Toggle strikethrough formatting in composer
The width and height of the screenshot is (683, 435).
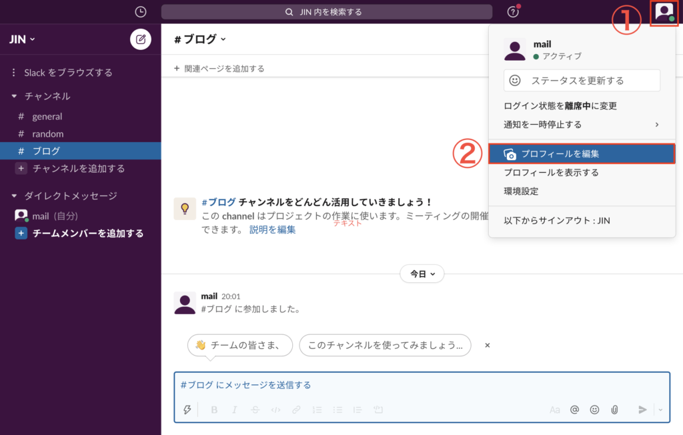[255, 410]
